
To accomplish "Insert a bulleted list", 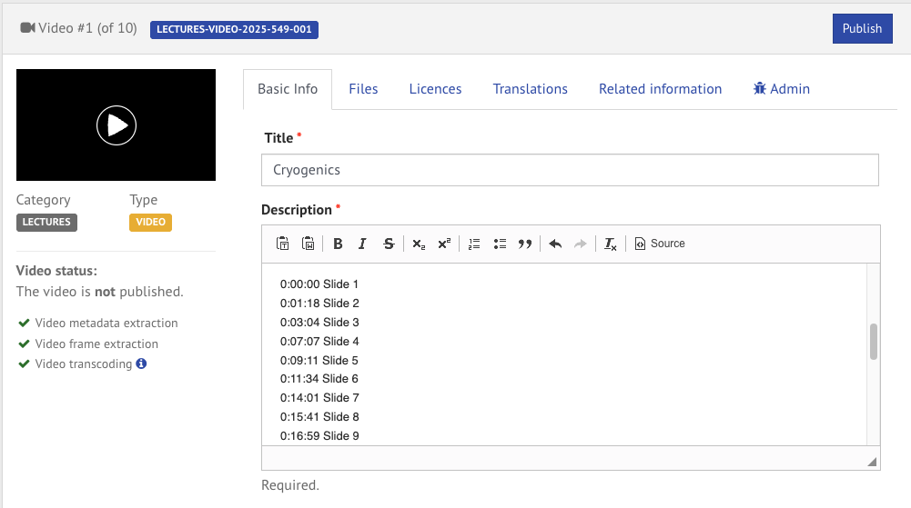I will click(x=500, y=244).
